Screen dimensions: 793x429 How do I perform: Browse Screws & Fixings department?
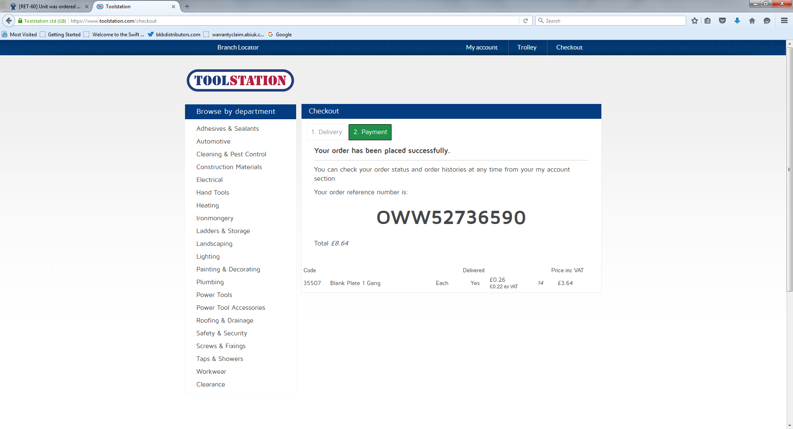pos(221,346)
